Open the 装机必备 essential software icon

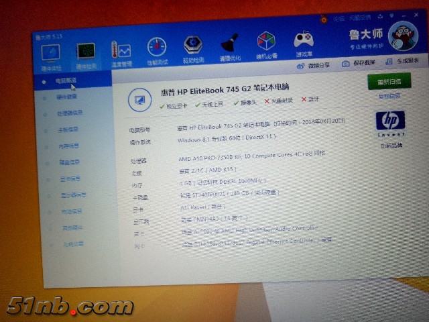[266, 44]
